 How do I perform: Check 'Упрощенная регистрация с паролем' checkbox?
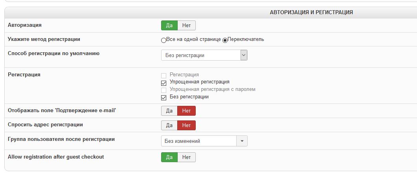coord(164,90)
